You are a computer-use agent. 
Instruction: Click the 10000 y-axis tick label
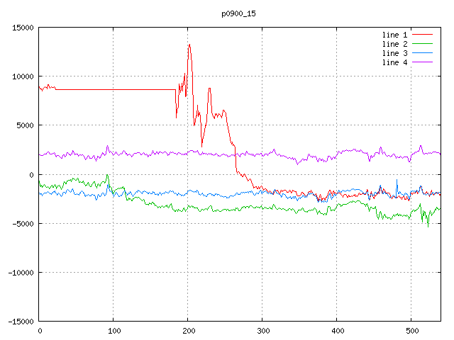(x=22, y=76)
